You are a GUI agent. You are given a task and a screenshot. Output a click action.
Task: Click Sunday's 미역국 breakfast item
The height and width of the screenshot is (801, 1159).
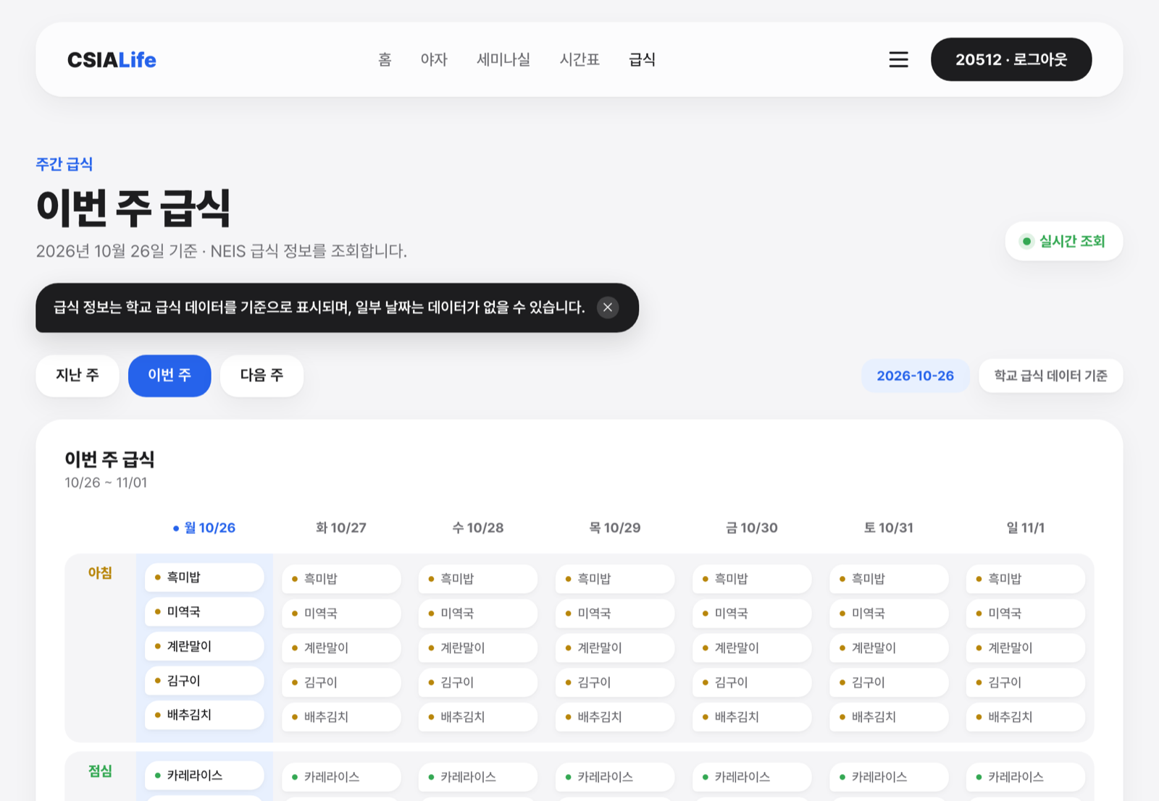[x=1026, y=614]
